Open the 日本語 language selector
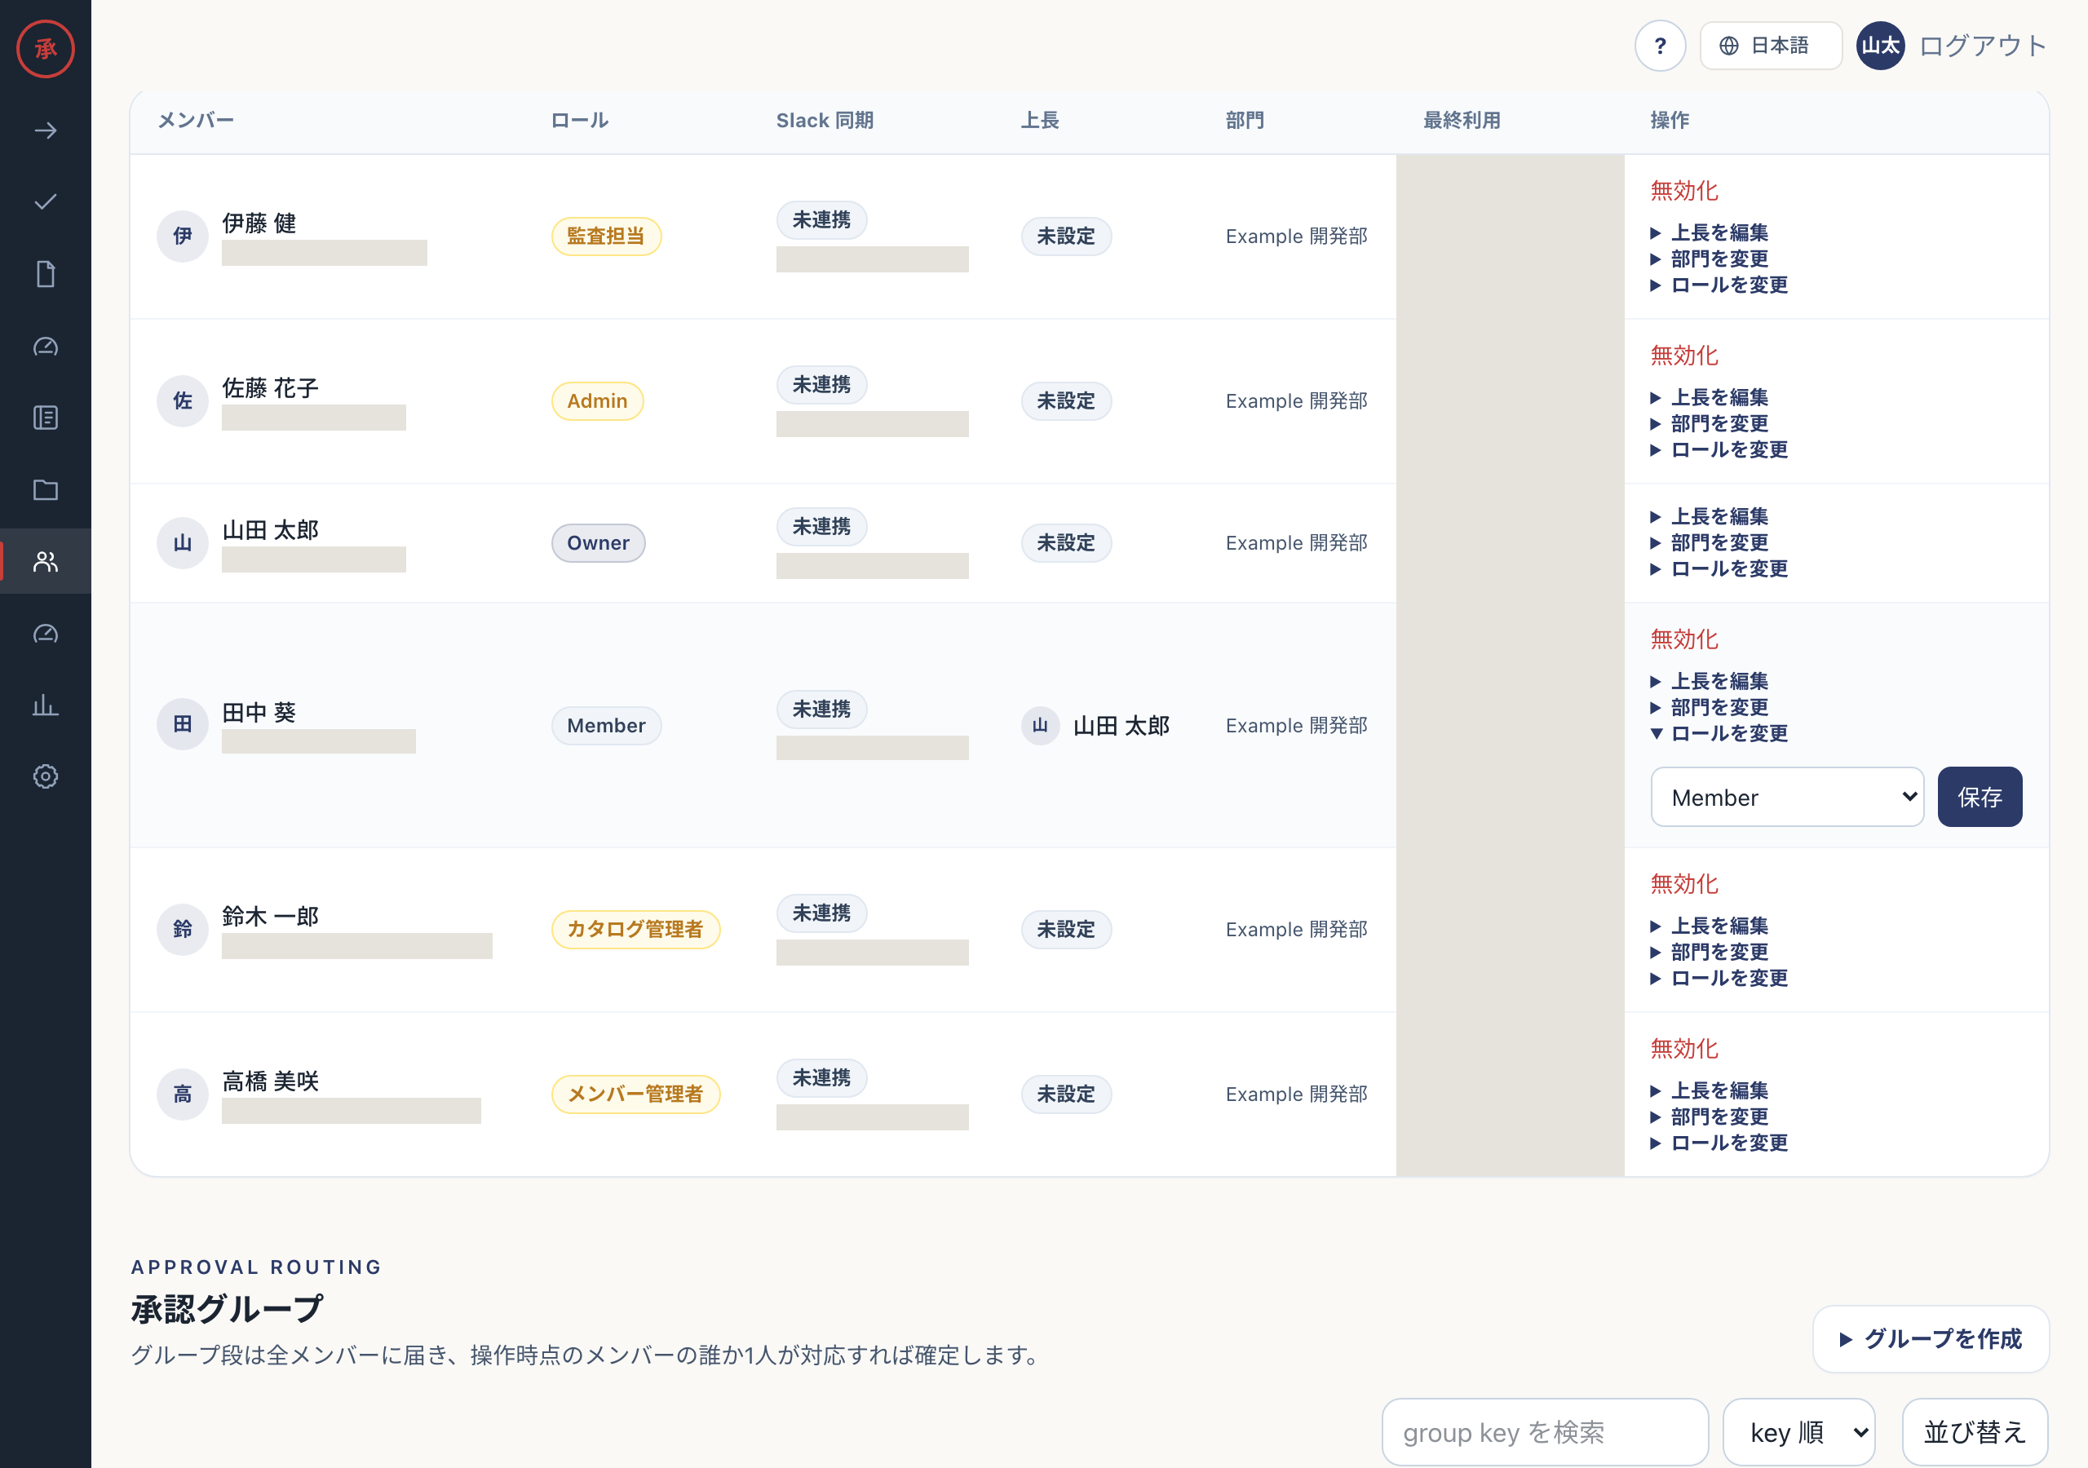 1771,46
